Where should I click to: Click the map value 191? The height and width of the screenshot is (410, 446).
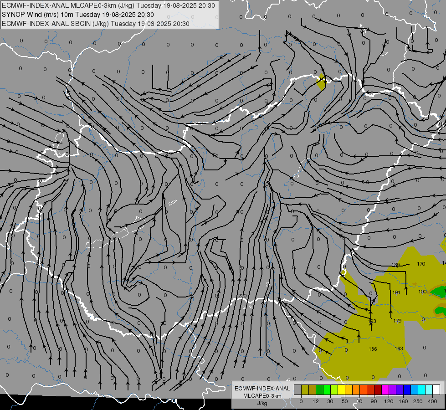(396, 292)
